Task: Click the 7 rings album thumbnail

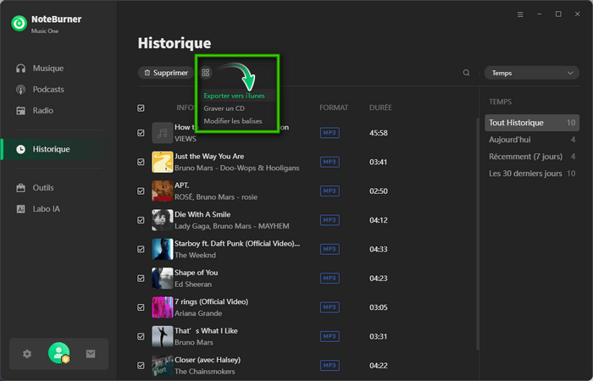Action: (x=162, y=306)
